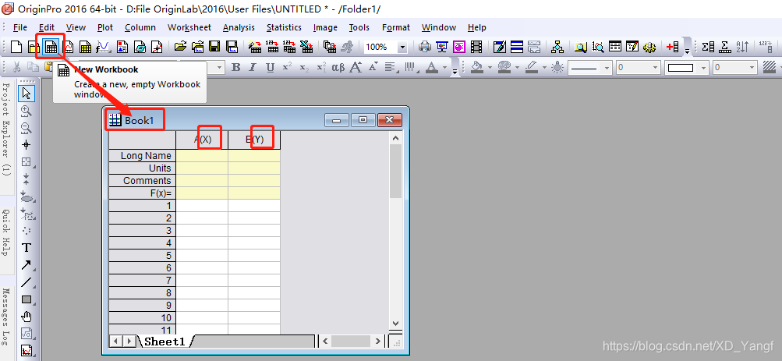Click the New Matrix icon
Viewport: 782px width, 361px height.
click(85, 48)
